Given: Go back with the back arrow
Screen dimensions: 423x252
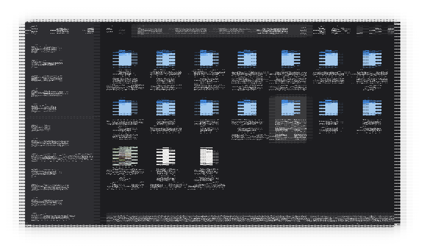Looking at the screenshot, I should click(x=110, y=30).
